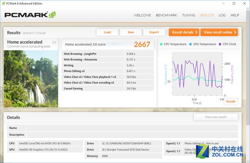
Task: Toggle the CPU Temperature legend swatch
Action: pyautogui.click(x=161, y=44)
